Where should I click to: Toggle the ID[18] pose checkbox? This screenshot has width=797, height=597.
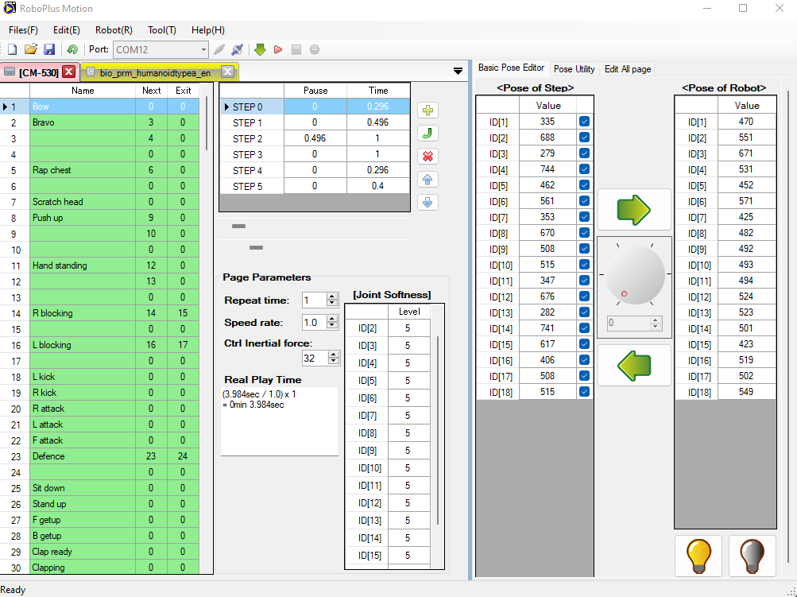[x=585, y=392]
